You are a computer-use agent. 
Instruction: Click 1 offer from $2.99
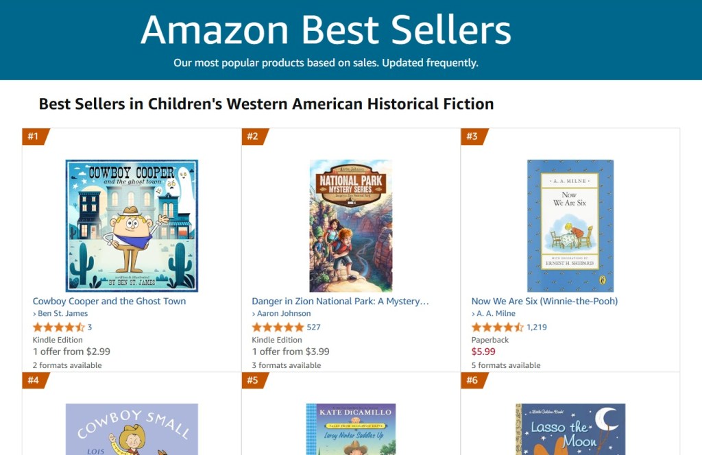click(71, 352)
